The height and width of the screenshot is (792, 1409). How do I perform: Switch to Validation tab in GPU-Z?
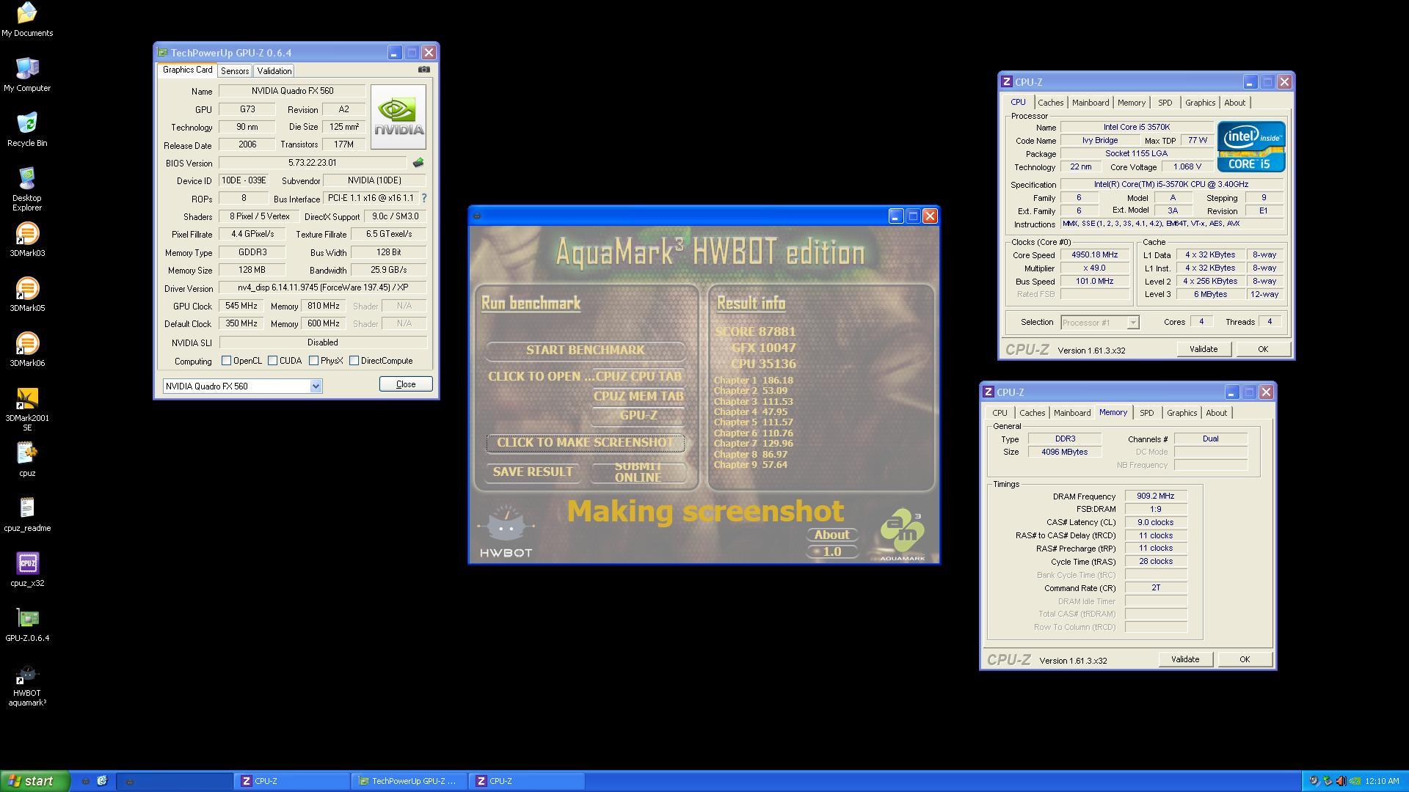tap(274, 71)
